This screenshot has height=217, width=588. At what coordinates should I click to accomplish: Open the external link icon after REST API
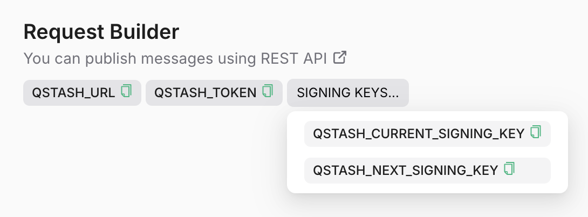point(340,57)
